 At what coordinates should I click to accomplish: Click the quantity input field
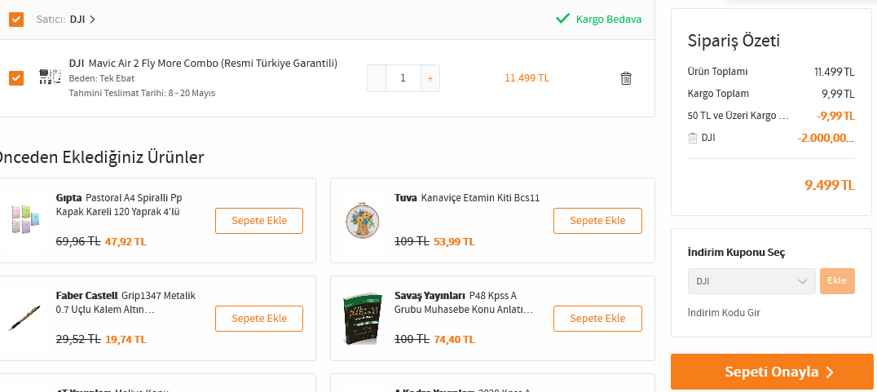403,78
